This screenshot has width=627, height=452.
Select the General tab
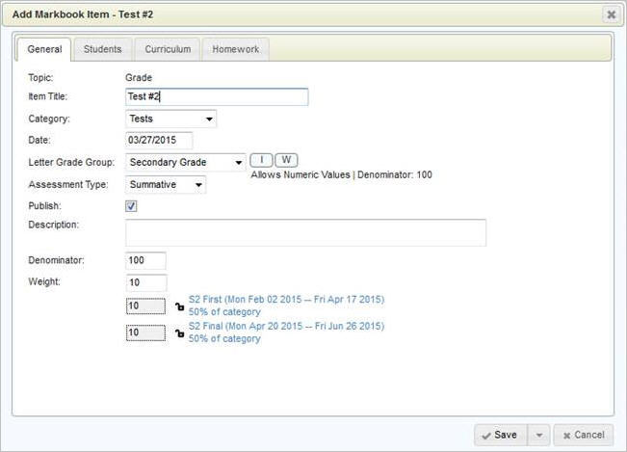[44, 49]
